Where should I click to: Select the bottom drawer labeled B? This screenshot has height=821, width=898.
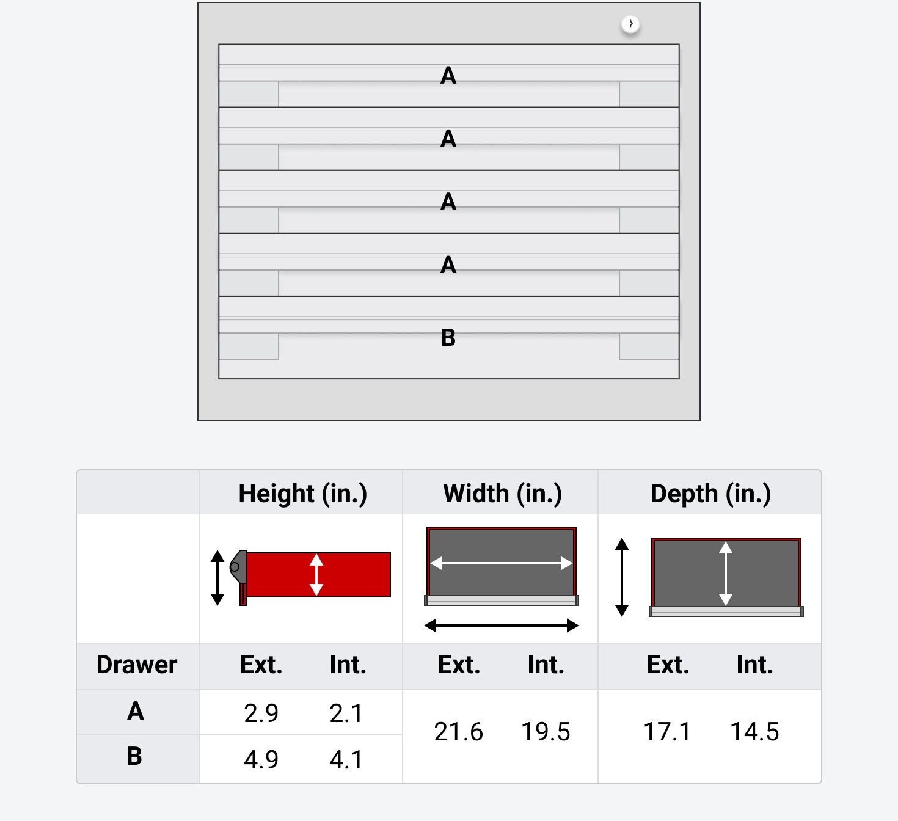[448, 337]
